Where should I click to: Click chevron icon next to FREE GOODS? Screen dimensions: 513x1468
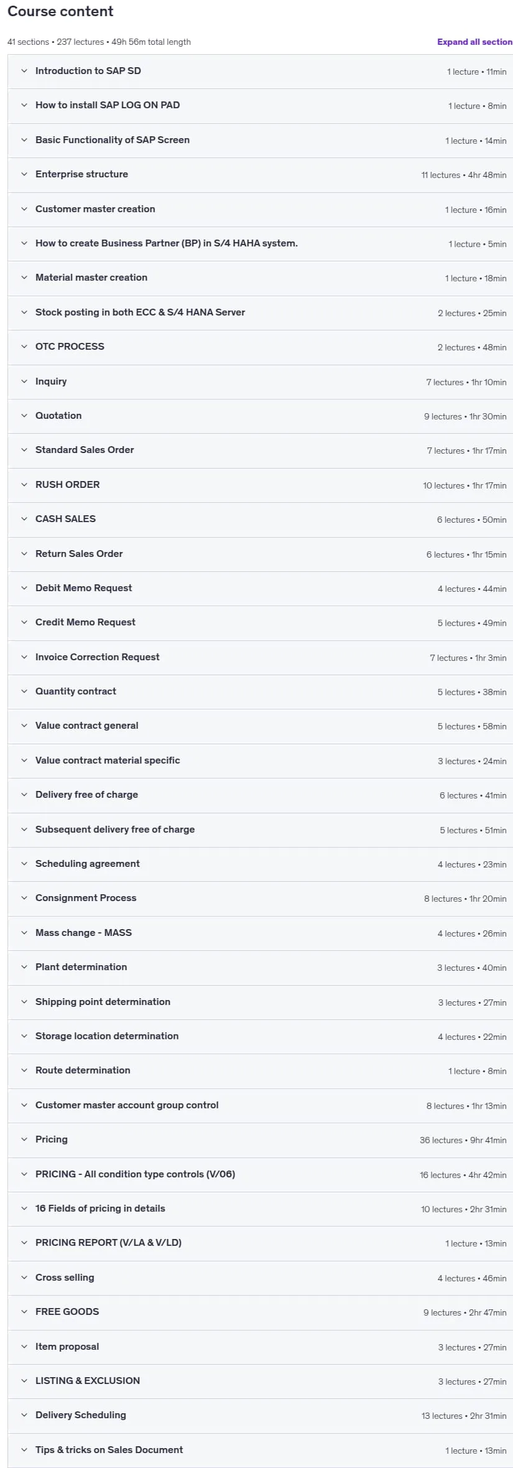[x=24, y=1312]
